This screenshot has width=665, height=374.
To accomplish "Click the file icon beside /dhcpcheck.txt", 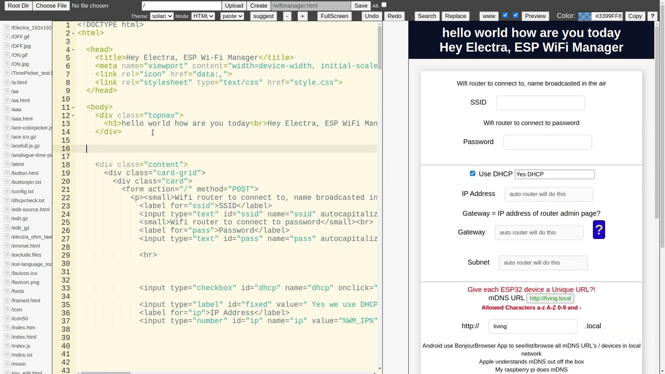I will tap(7, 201).
